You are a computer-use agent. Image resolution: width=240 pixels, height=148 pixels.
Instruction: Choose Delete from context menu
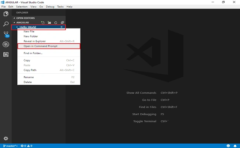(49, 82)
